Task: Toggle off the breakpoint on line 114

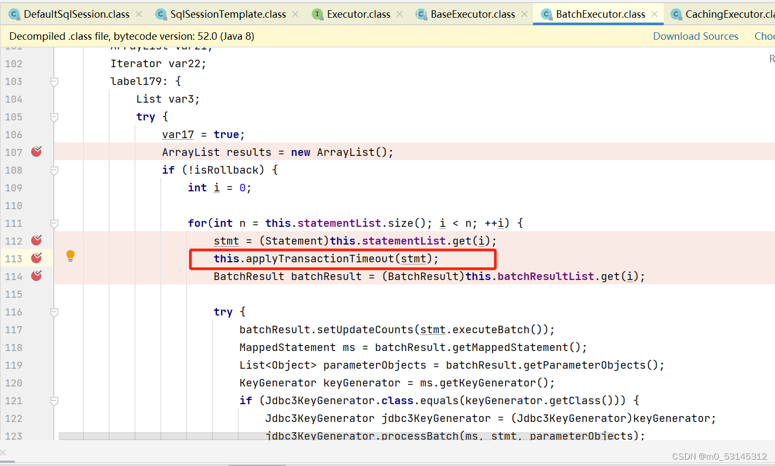Action: [36, 276]
